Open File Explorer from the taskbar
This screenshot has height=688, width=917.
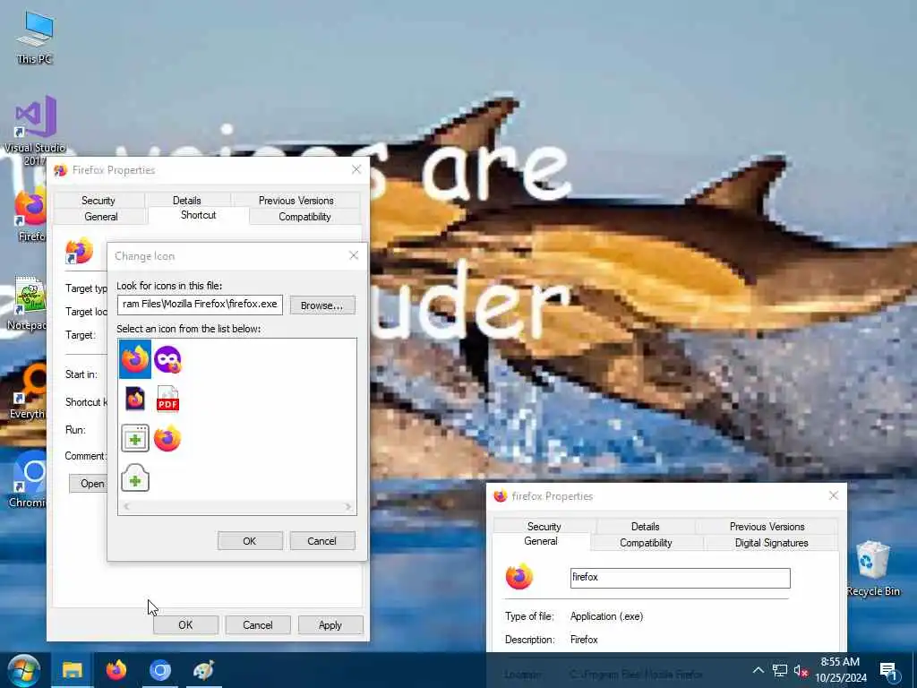pos(73,670)
